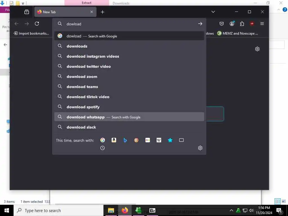Image resolution: width=288 pixels, height=216 pixels.
Task: Open the volume icon in the system tray
Action: pos(251,210)
